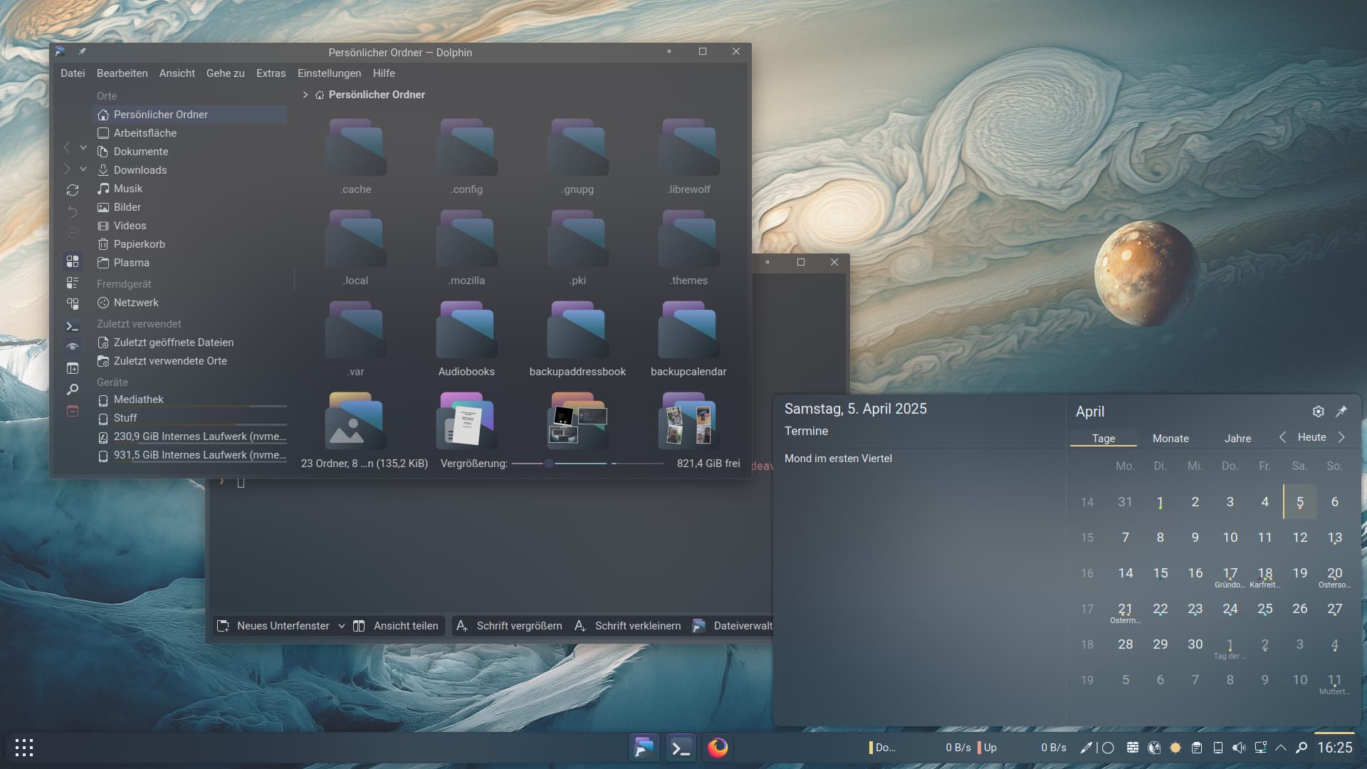Switch to details tree view mode icon

(x=73, y=304)
